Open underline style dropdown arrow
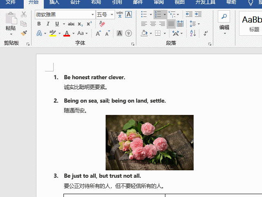Screen dimensions: 262x197 [x=64, y=24]
